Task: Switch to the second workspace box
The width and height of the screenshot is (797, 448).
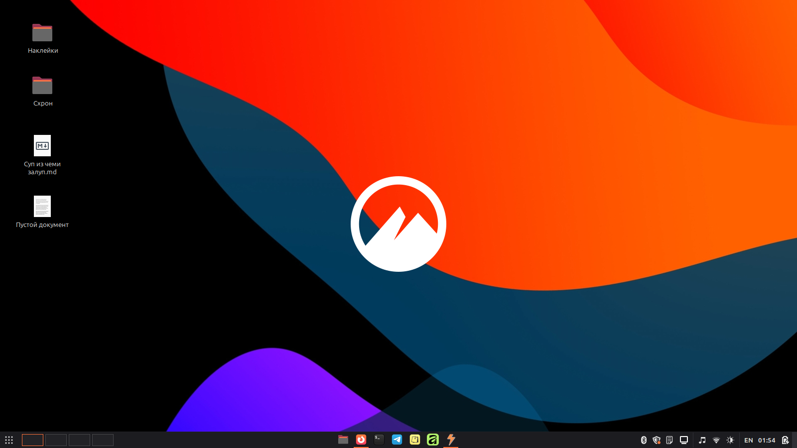Action: 56,440
